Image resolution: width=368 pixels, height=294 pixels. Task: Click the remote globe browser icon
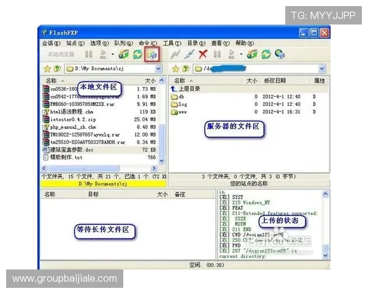[x=280, y=54]
